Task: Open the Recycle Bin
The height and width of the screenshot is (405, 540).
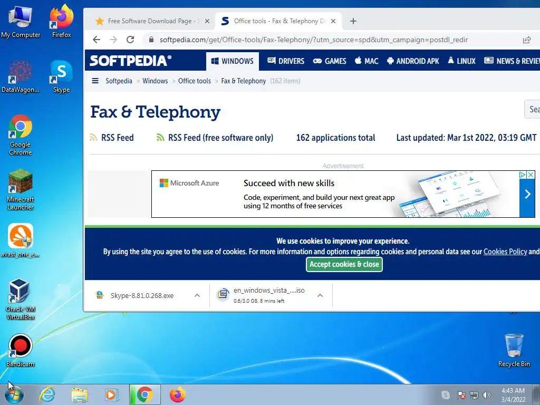Action: tap(514, 350)
